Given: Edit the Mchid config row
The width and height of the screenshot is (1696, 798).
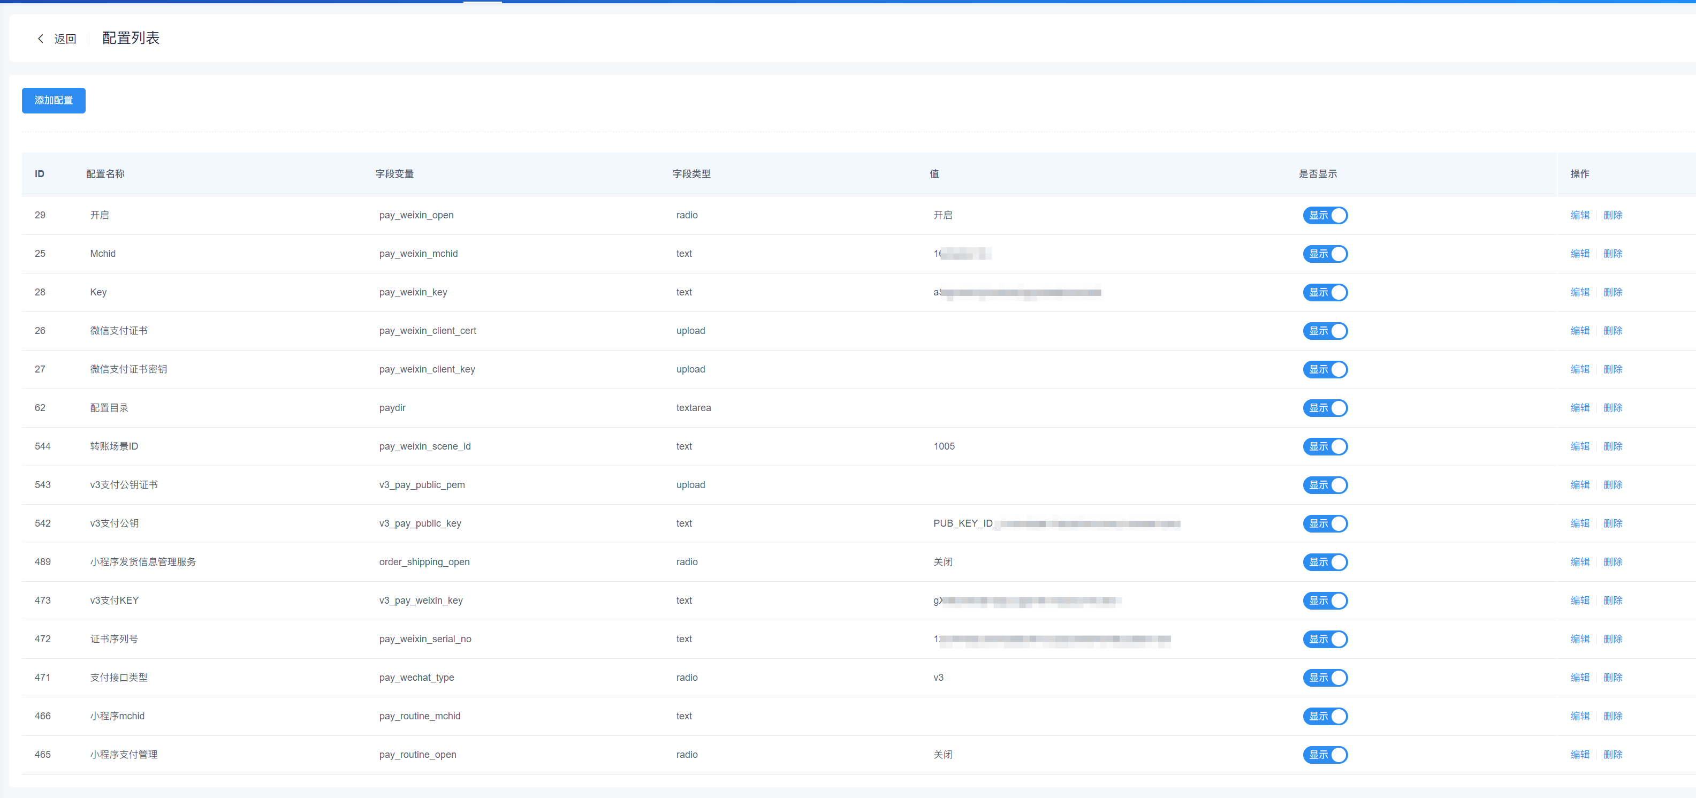Looking at the screenshot, I should point(1579,254).
